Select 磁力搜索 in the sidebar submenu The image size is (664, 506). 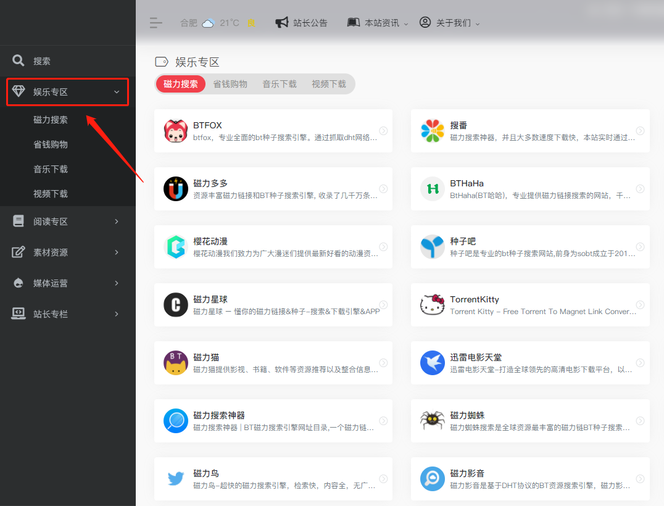(x=51, y=120)
